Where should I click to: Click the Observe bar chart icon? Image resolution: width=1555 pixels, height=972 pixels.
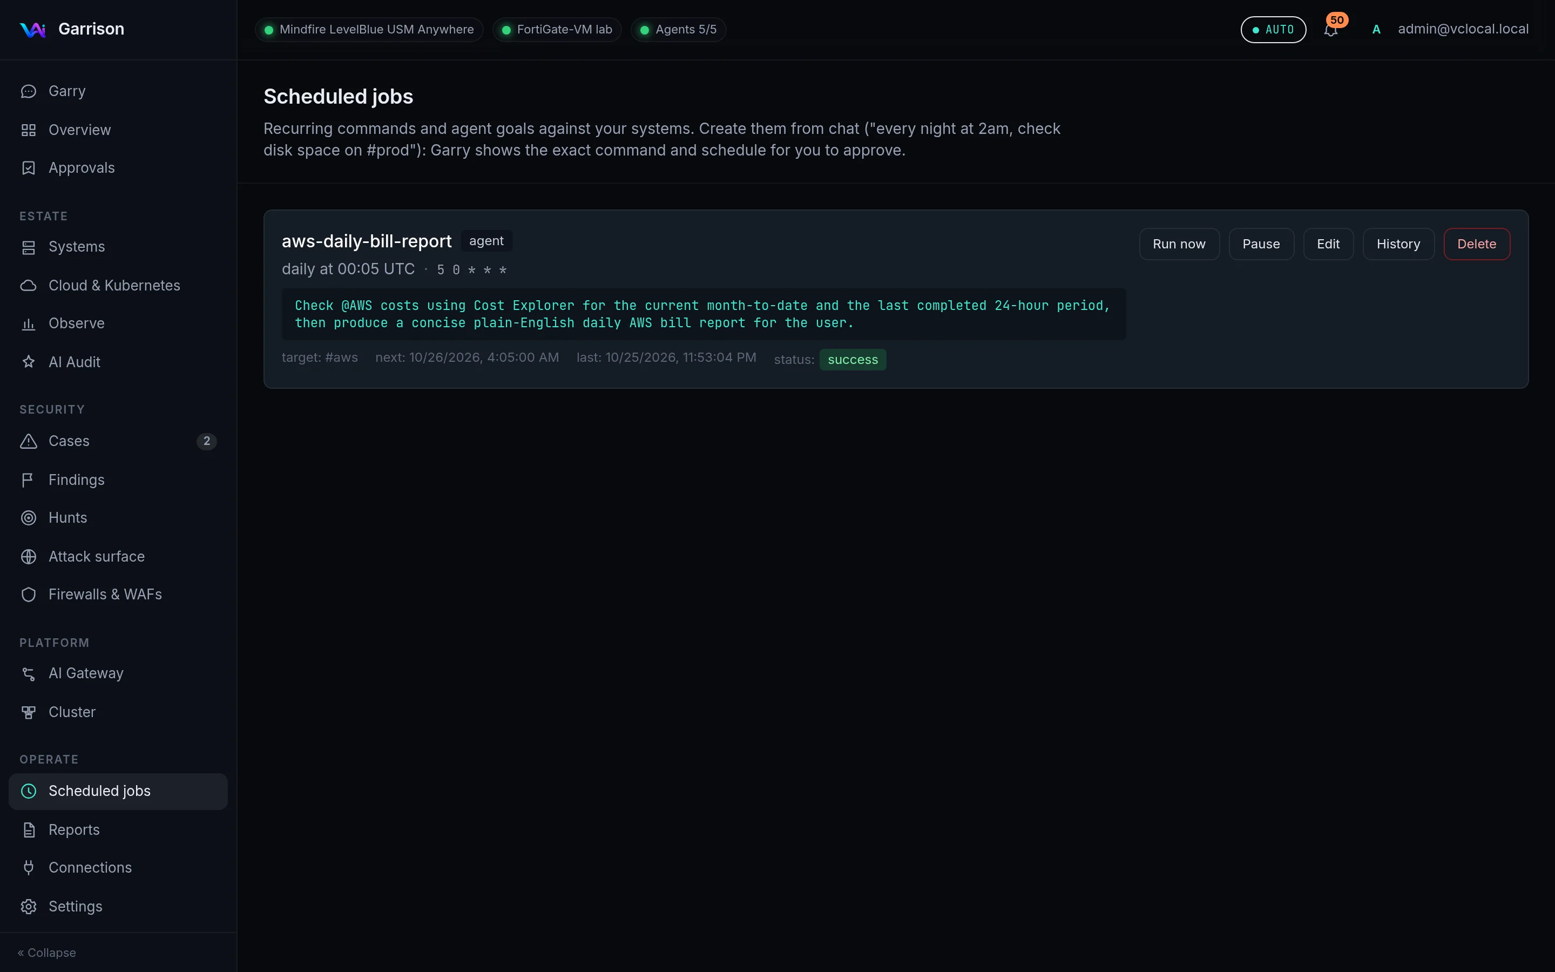28,323
